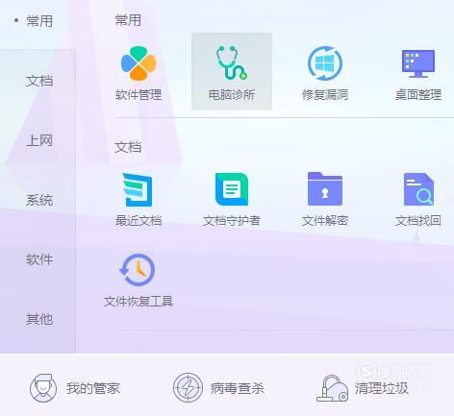Screen dimensions: 454x416
Task: Click the 我的管家 avatar icon
Action: coord(43,388)
